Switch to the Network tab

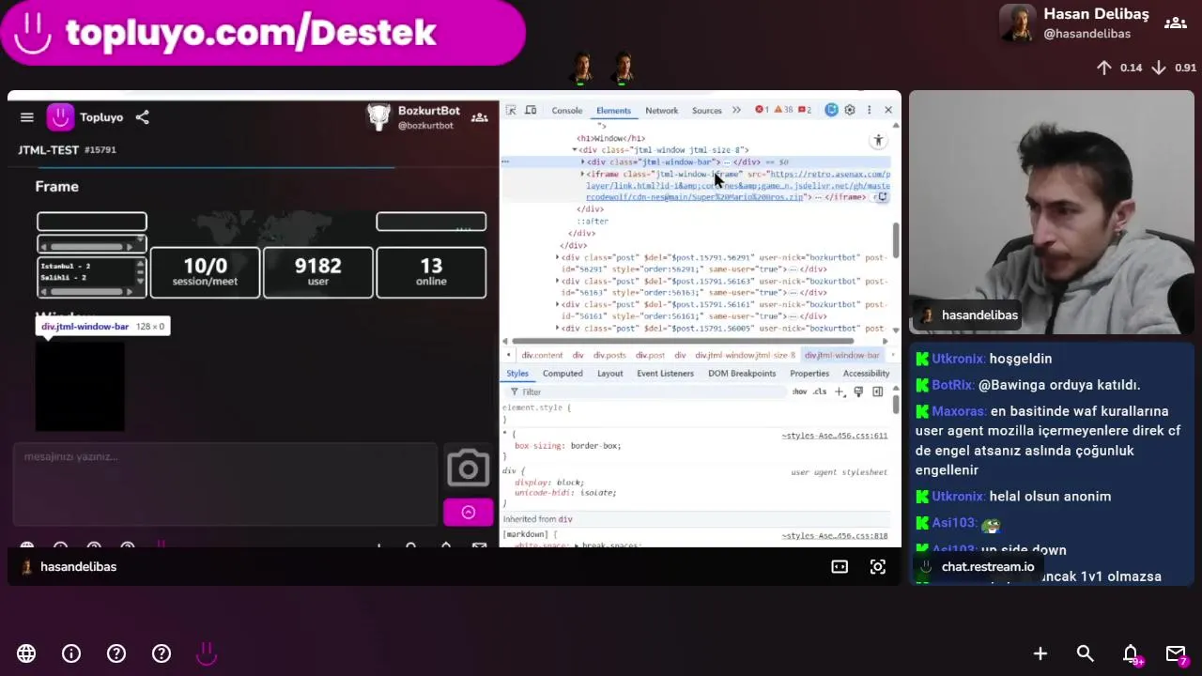coord(661,111)
